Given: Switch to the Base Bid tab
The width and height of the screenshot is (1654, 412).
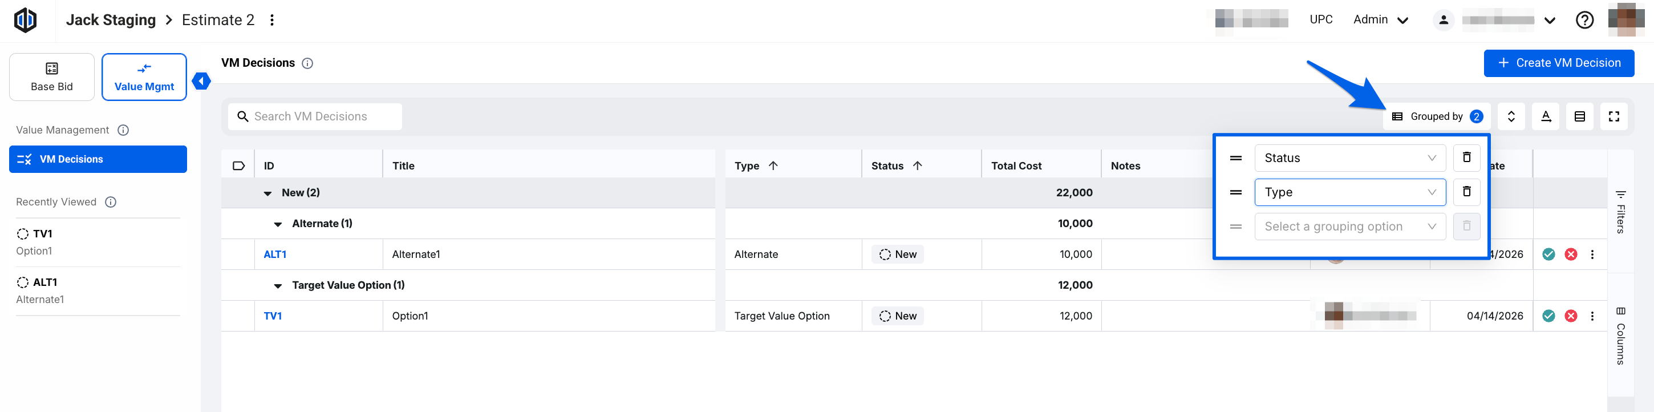Looking at the screenshot, I should pyautogui.click(x=52, y=77).
